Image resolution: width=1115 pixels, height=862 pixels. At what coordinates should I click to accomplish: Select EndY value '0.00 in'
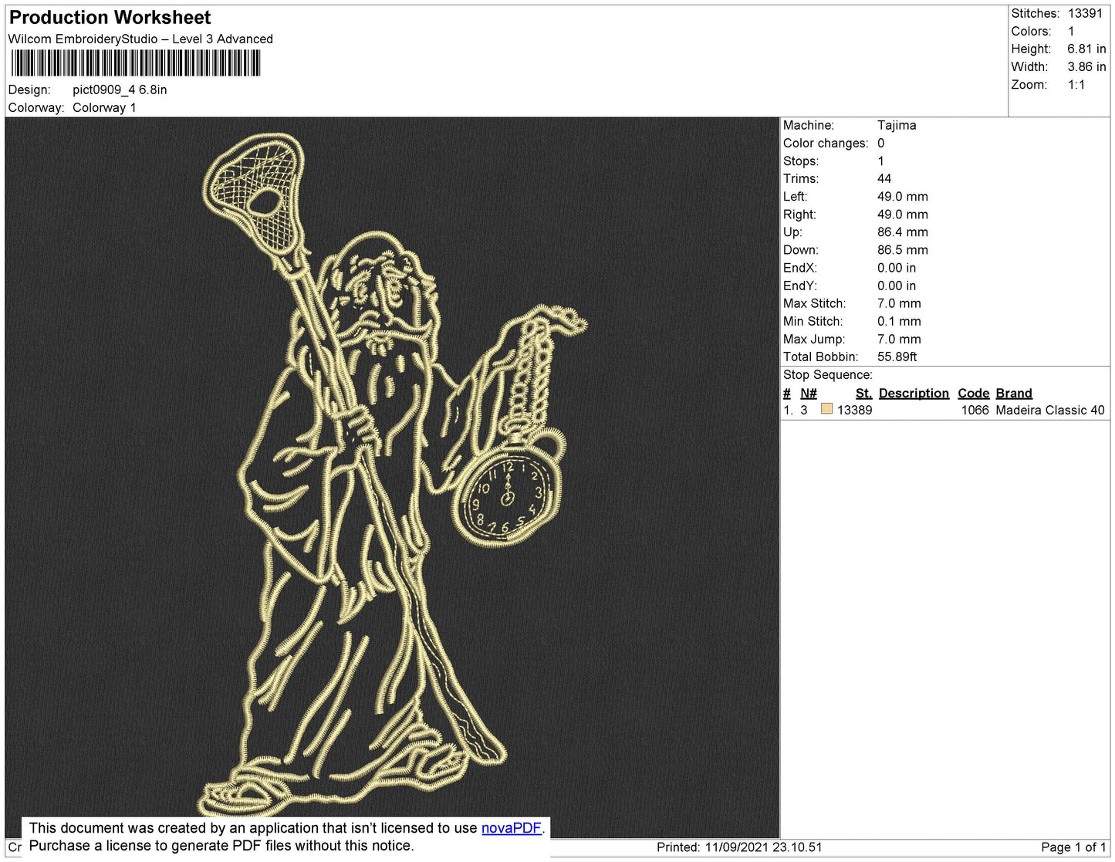897,286
